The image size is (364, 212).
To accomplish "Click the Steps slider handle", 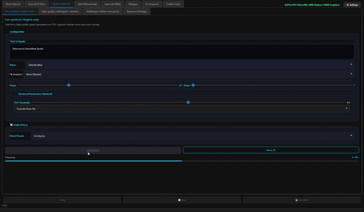I will 193,85.
